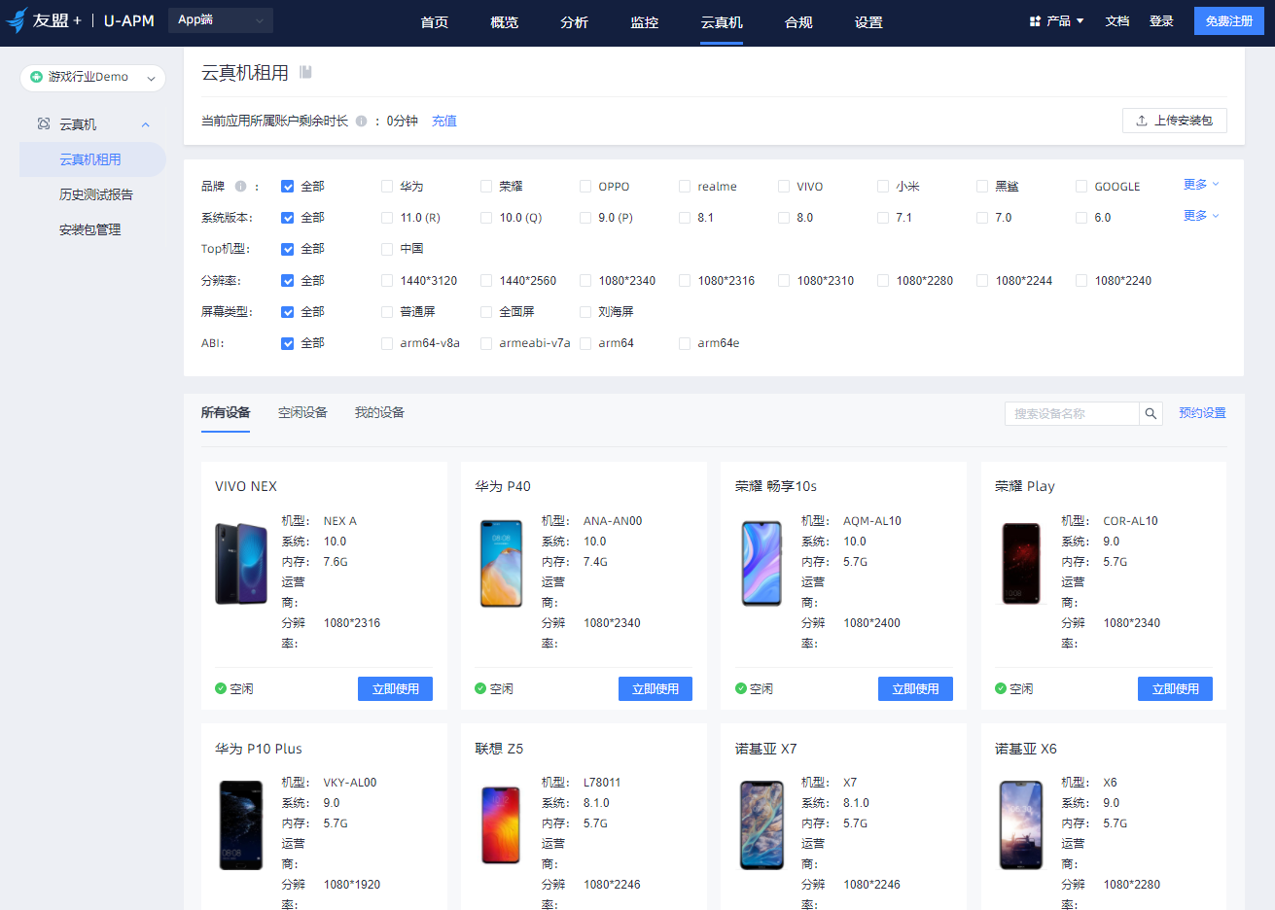Check the 华为 brand filter
The width and height of the screenshot is (1275, 910).
point(387,187)
